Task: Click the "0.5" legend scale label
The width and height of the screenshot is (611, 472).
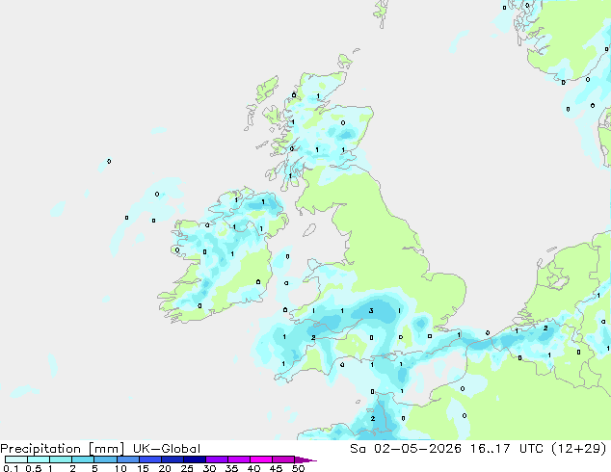Action: pos(33,468)
